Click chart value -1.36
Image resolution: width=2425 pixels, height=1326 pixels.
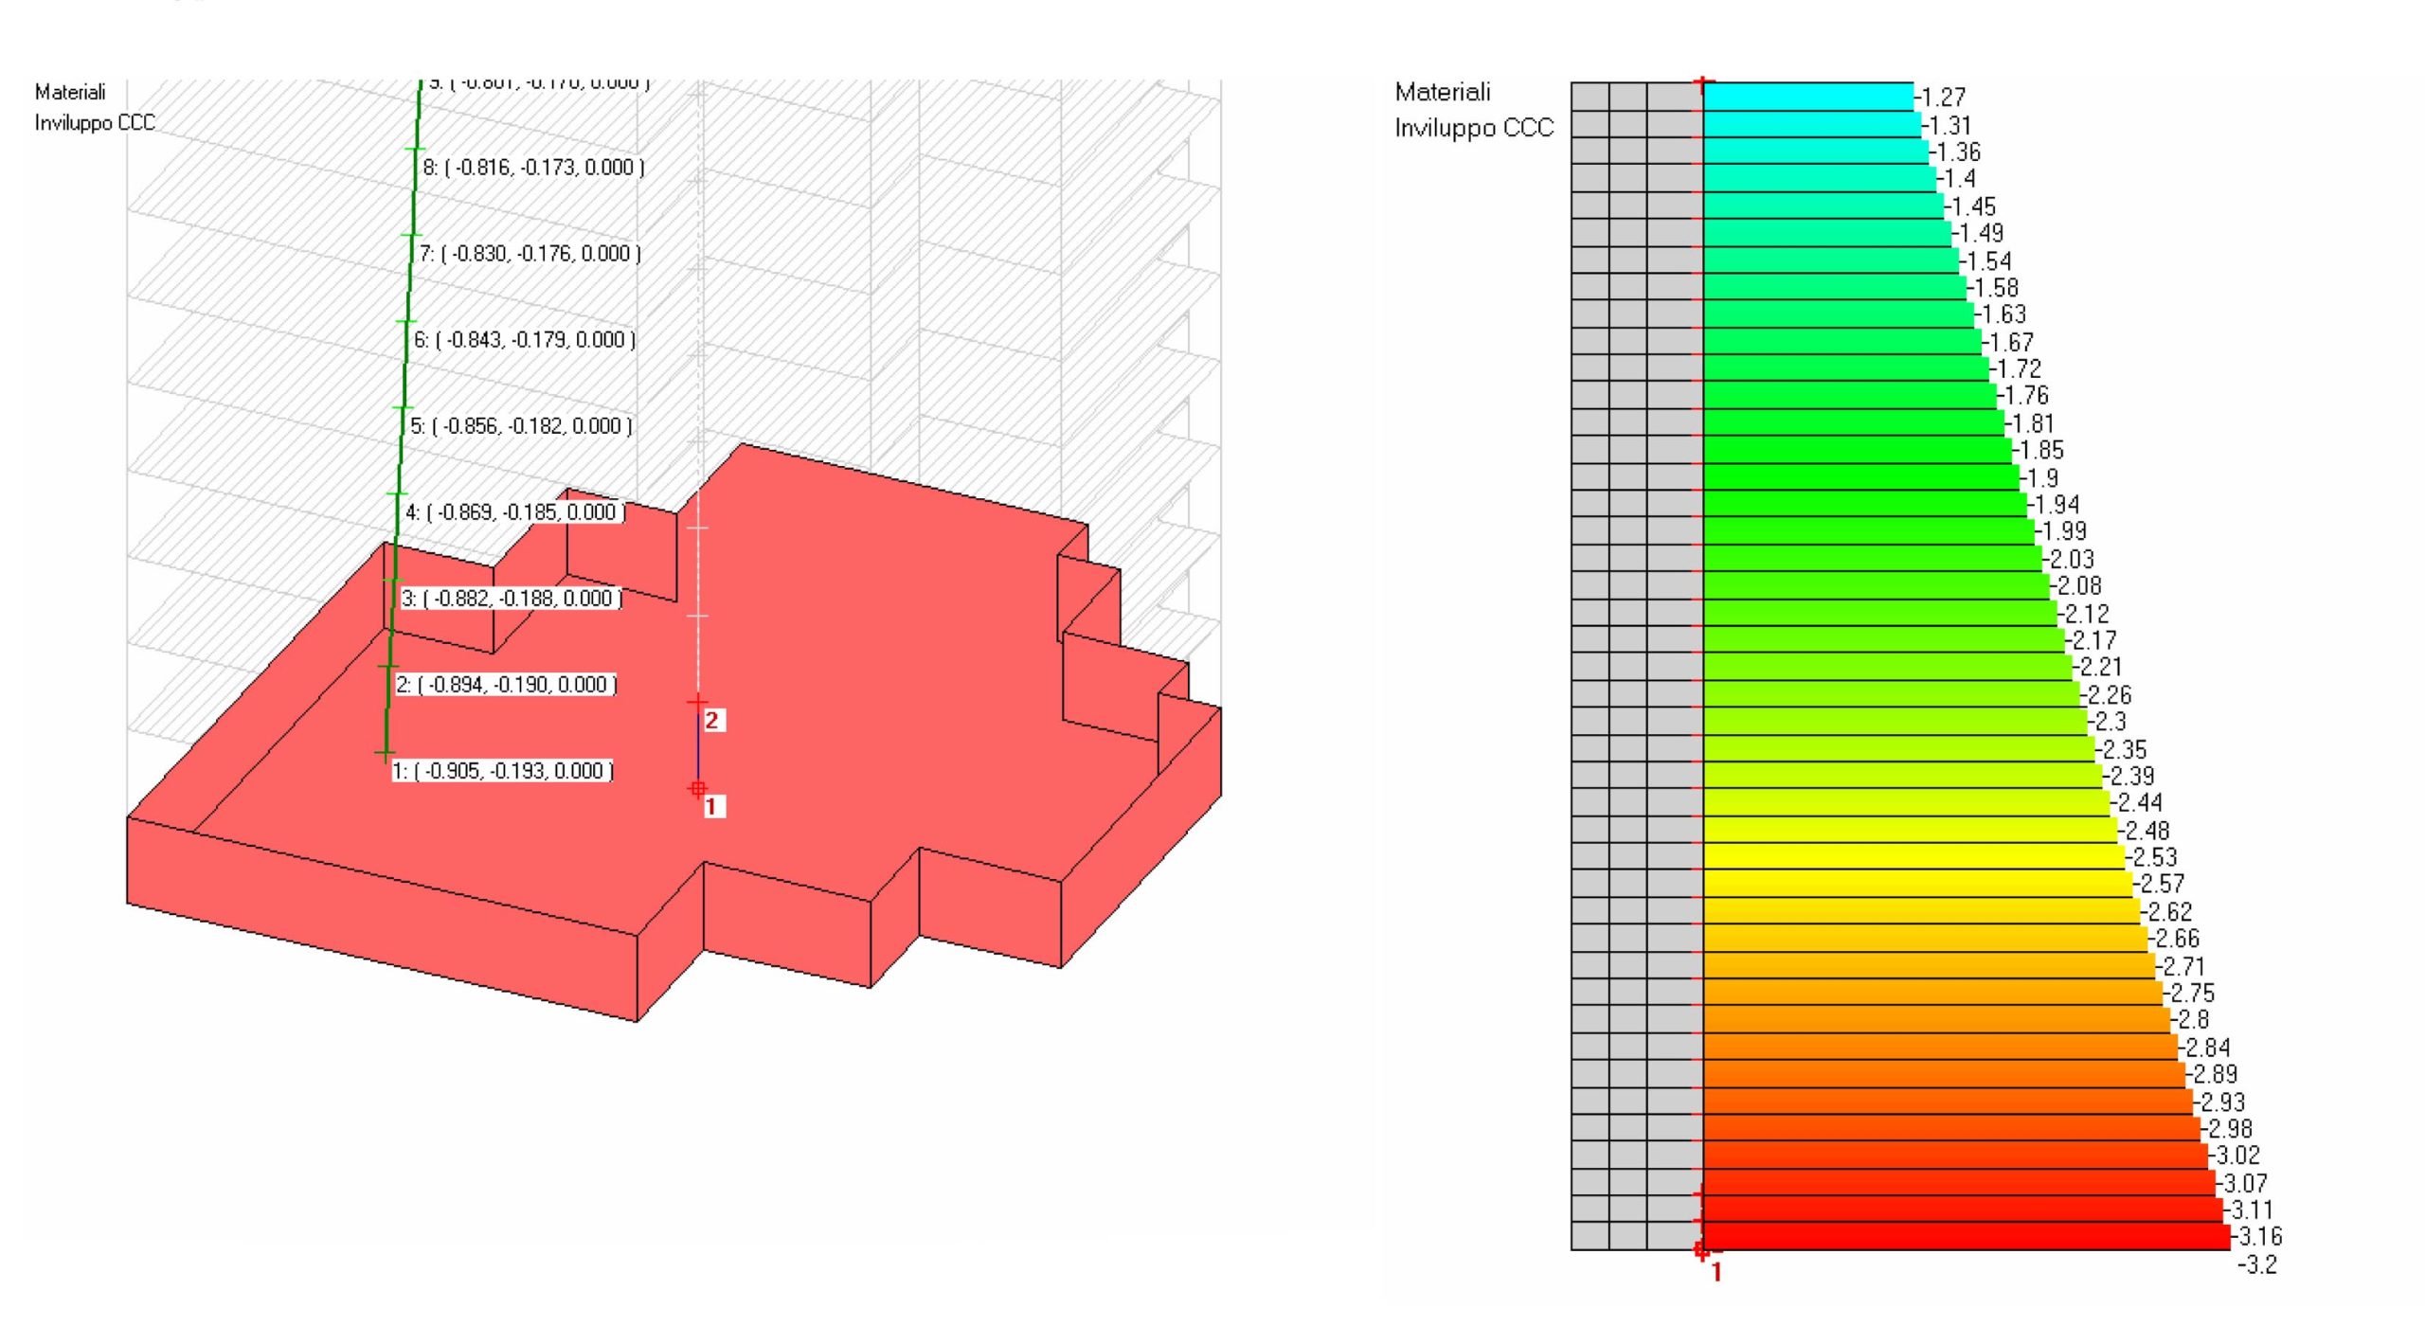tap(1955, 152)
